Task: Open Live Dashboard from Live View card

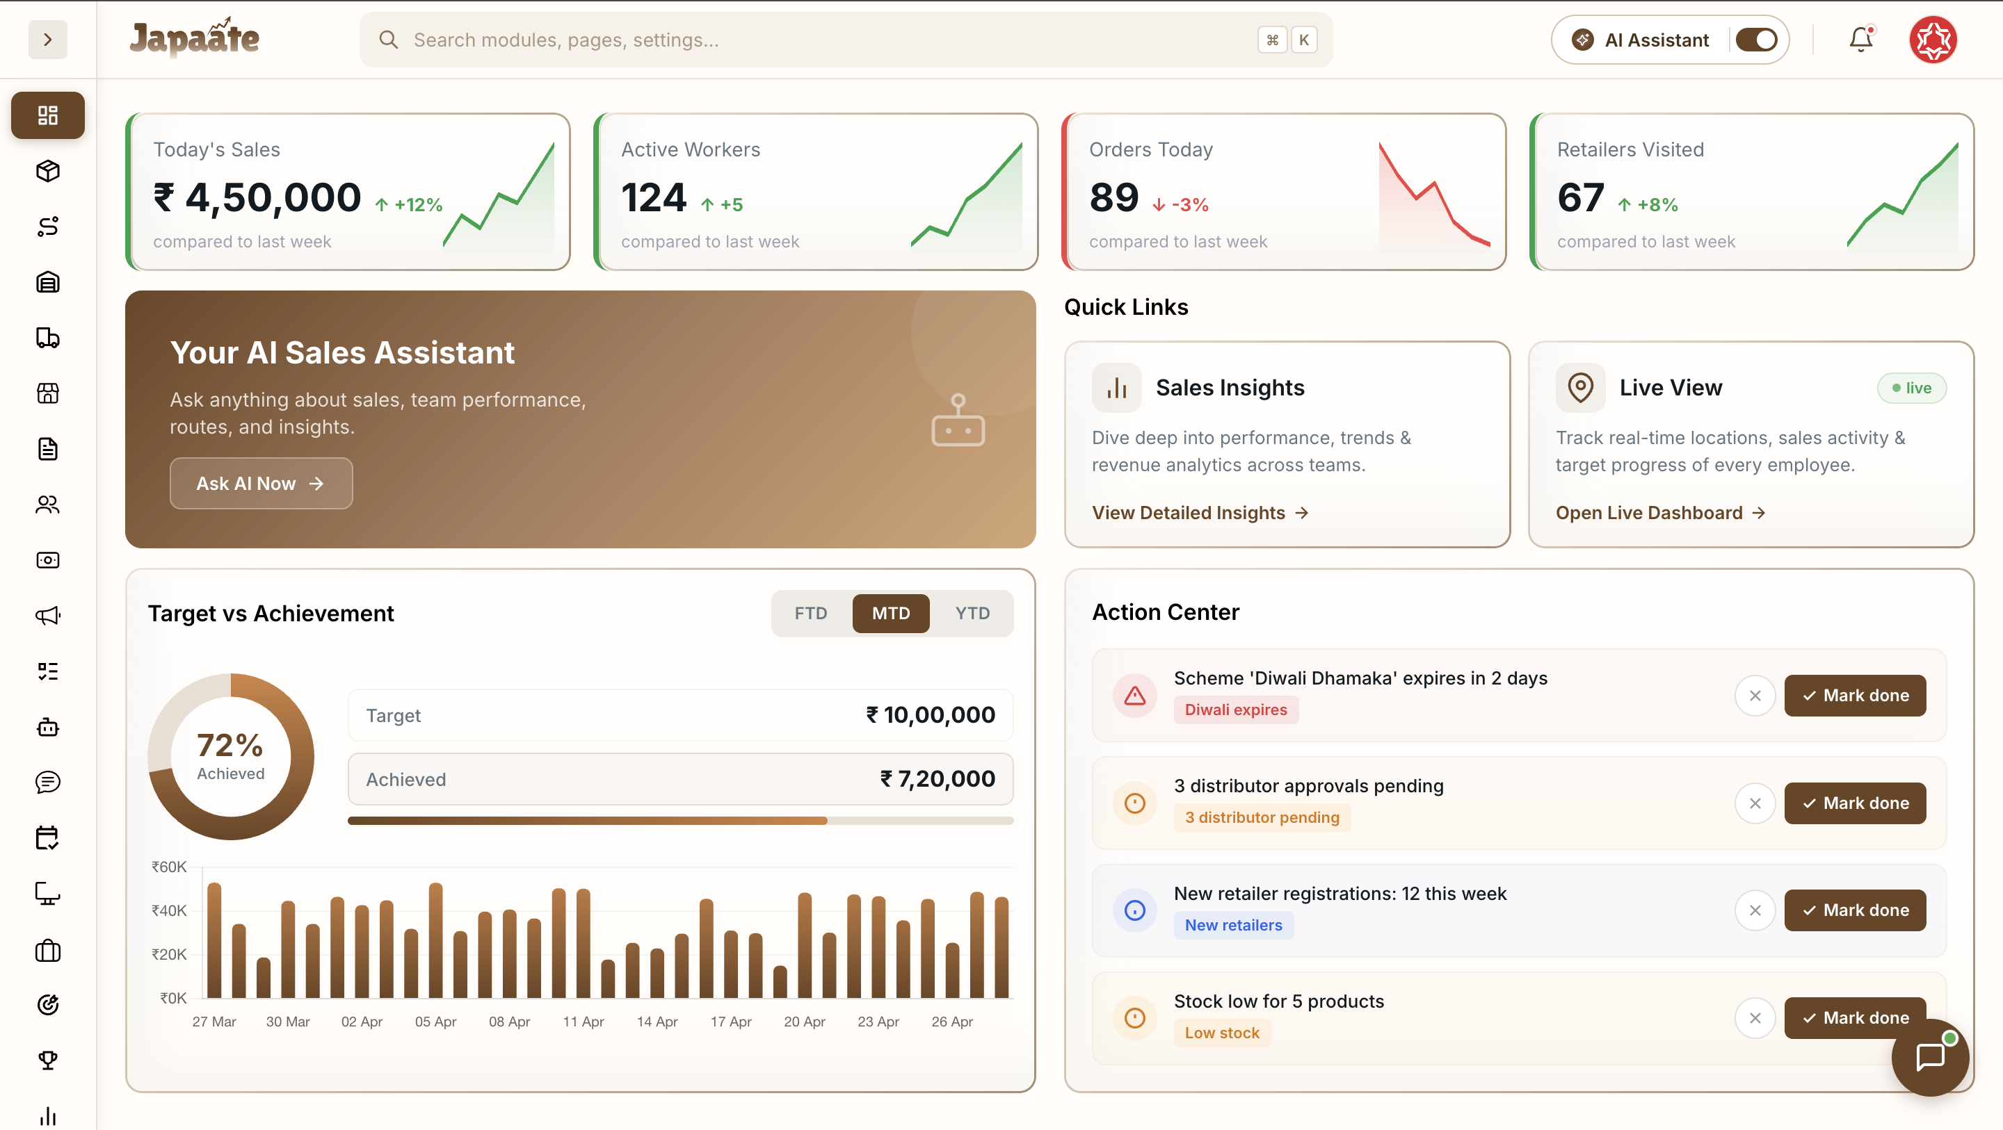Action: pyautogui.click(x=1648, y=512)
